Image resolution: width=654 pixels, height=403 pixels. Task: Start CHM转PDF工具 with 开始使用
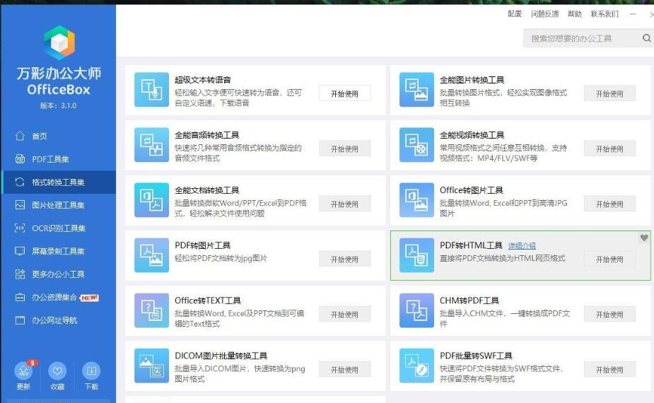click(x=609, y=314)
